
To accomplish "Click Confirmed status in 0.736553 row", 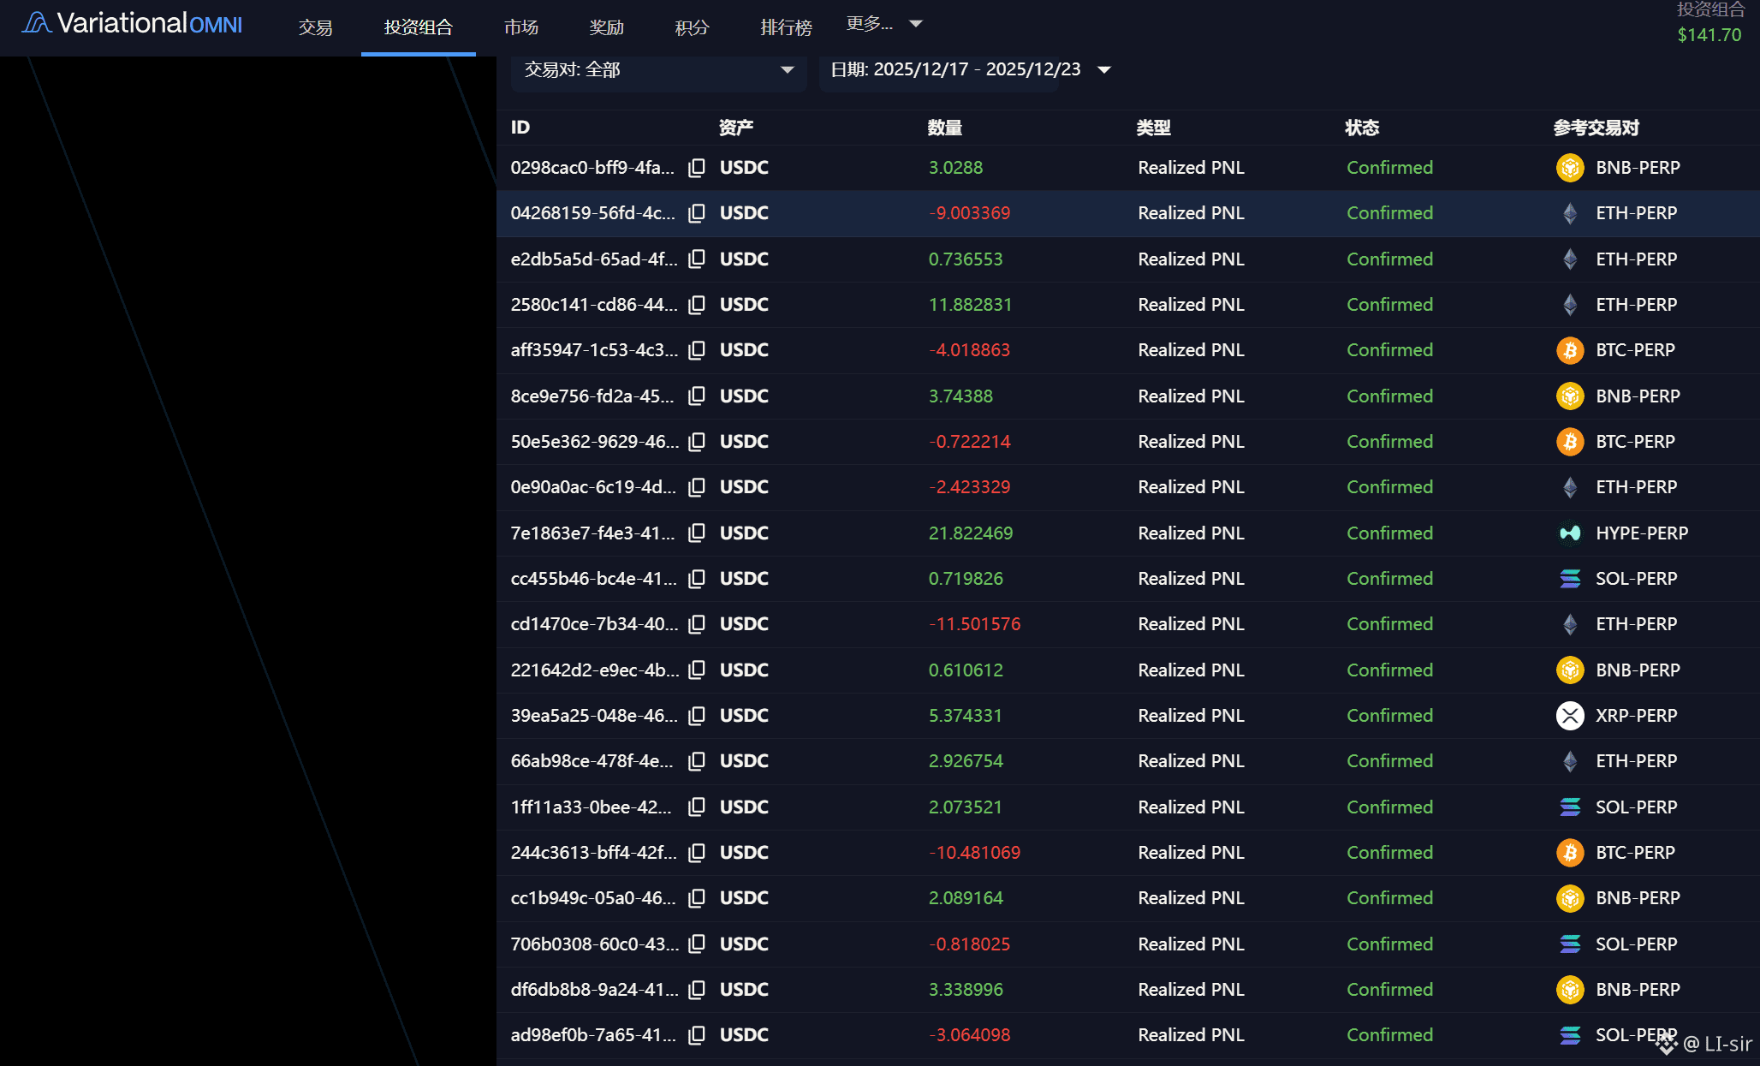I will point(1390,259).
